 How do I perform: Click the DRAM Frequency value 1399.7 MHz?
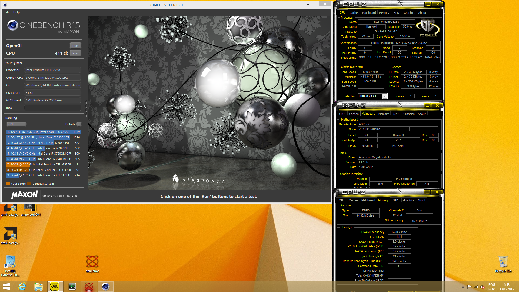(399, 232)
